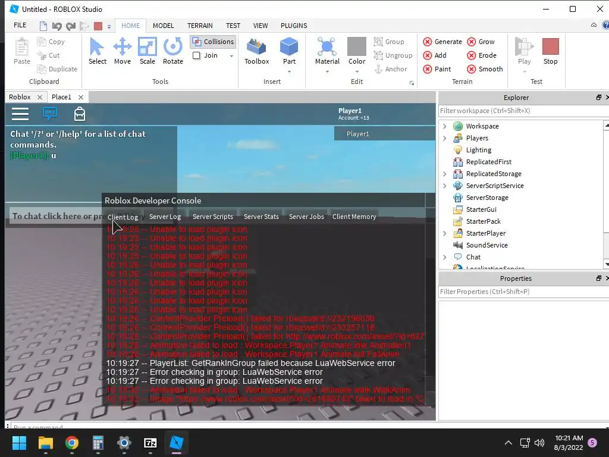Open the Join dropdown arrow

[231, 56]
